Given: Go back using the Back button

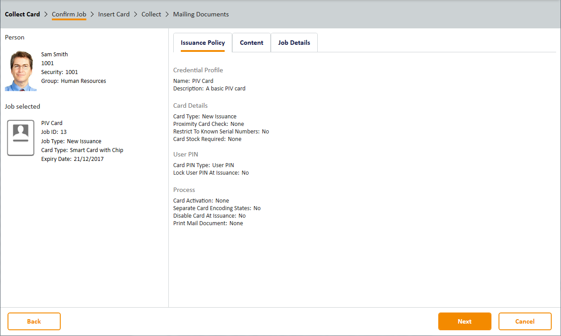Looking at the screenshot, I should tap(34, 321).
